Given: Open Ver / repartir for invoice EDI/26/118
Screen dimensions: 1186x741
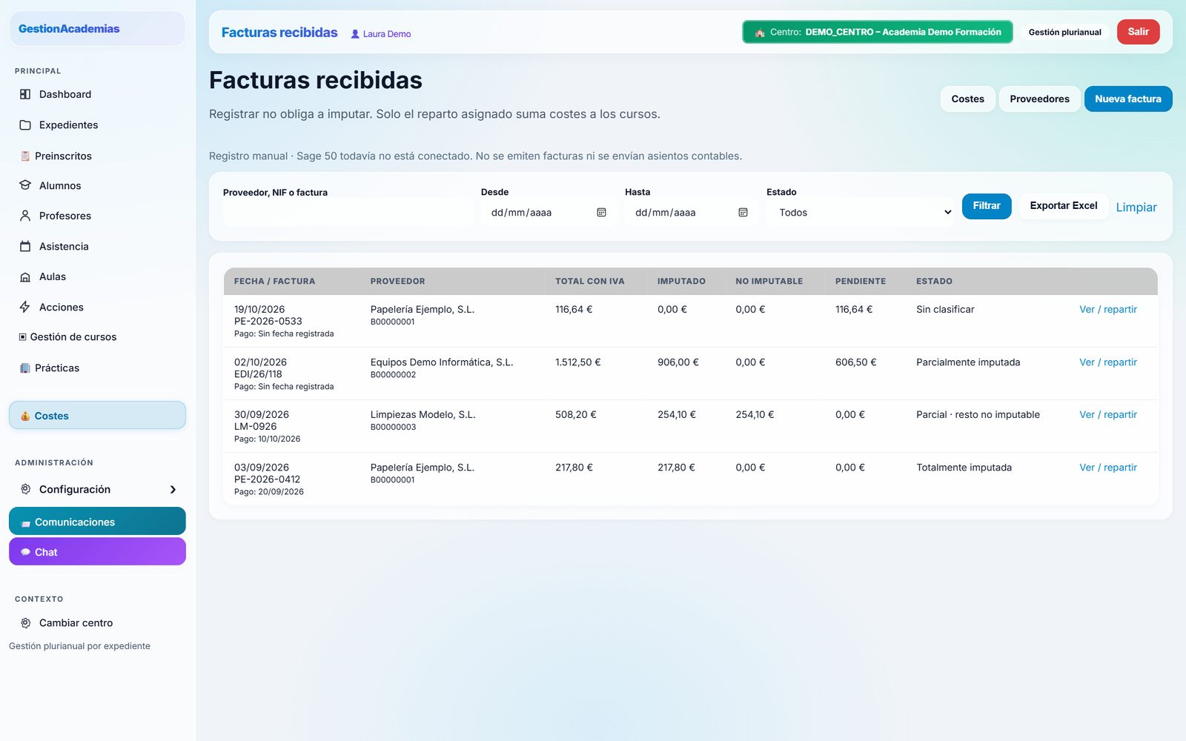Looking at the screenshot, I should (x=1108, y=362).
